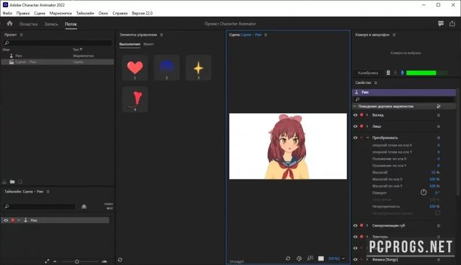Click the green microphone level meter
The height and width of the screenshot is (265, 461).
tap(421, 72)
